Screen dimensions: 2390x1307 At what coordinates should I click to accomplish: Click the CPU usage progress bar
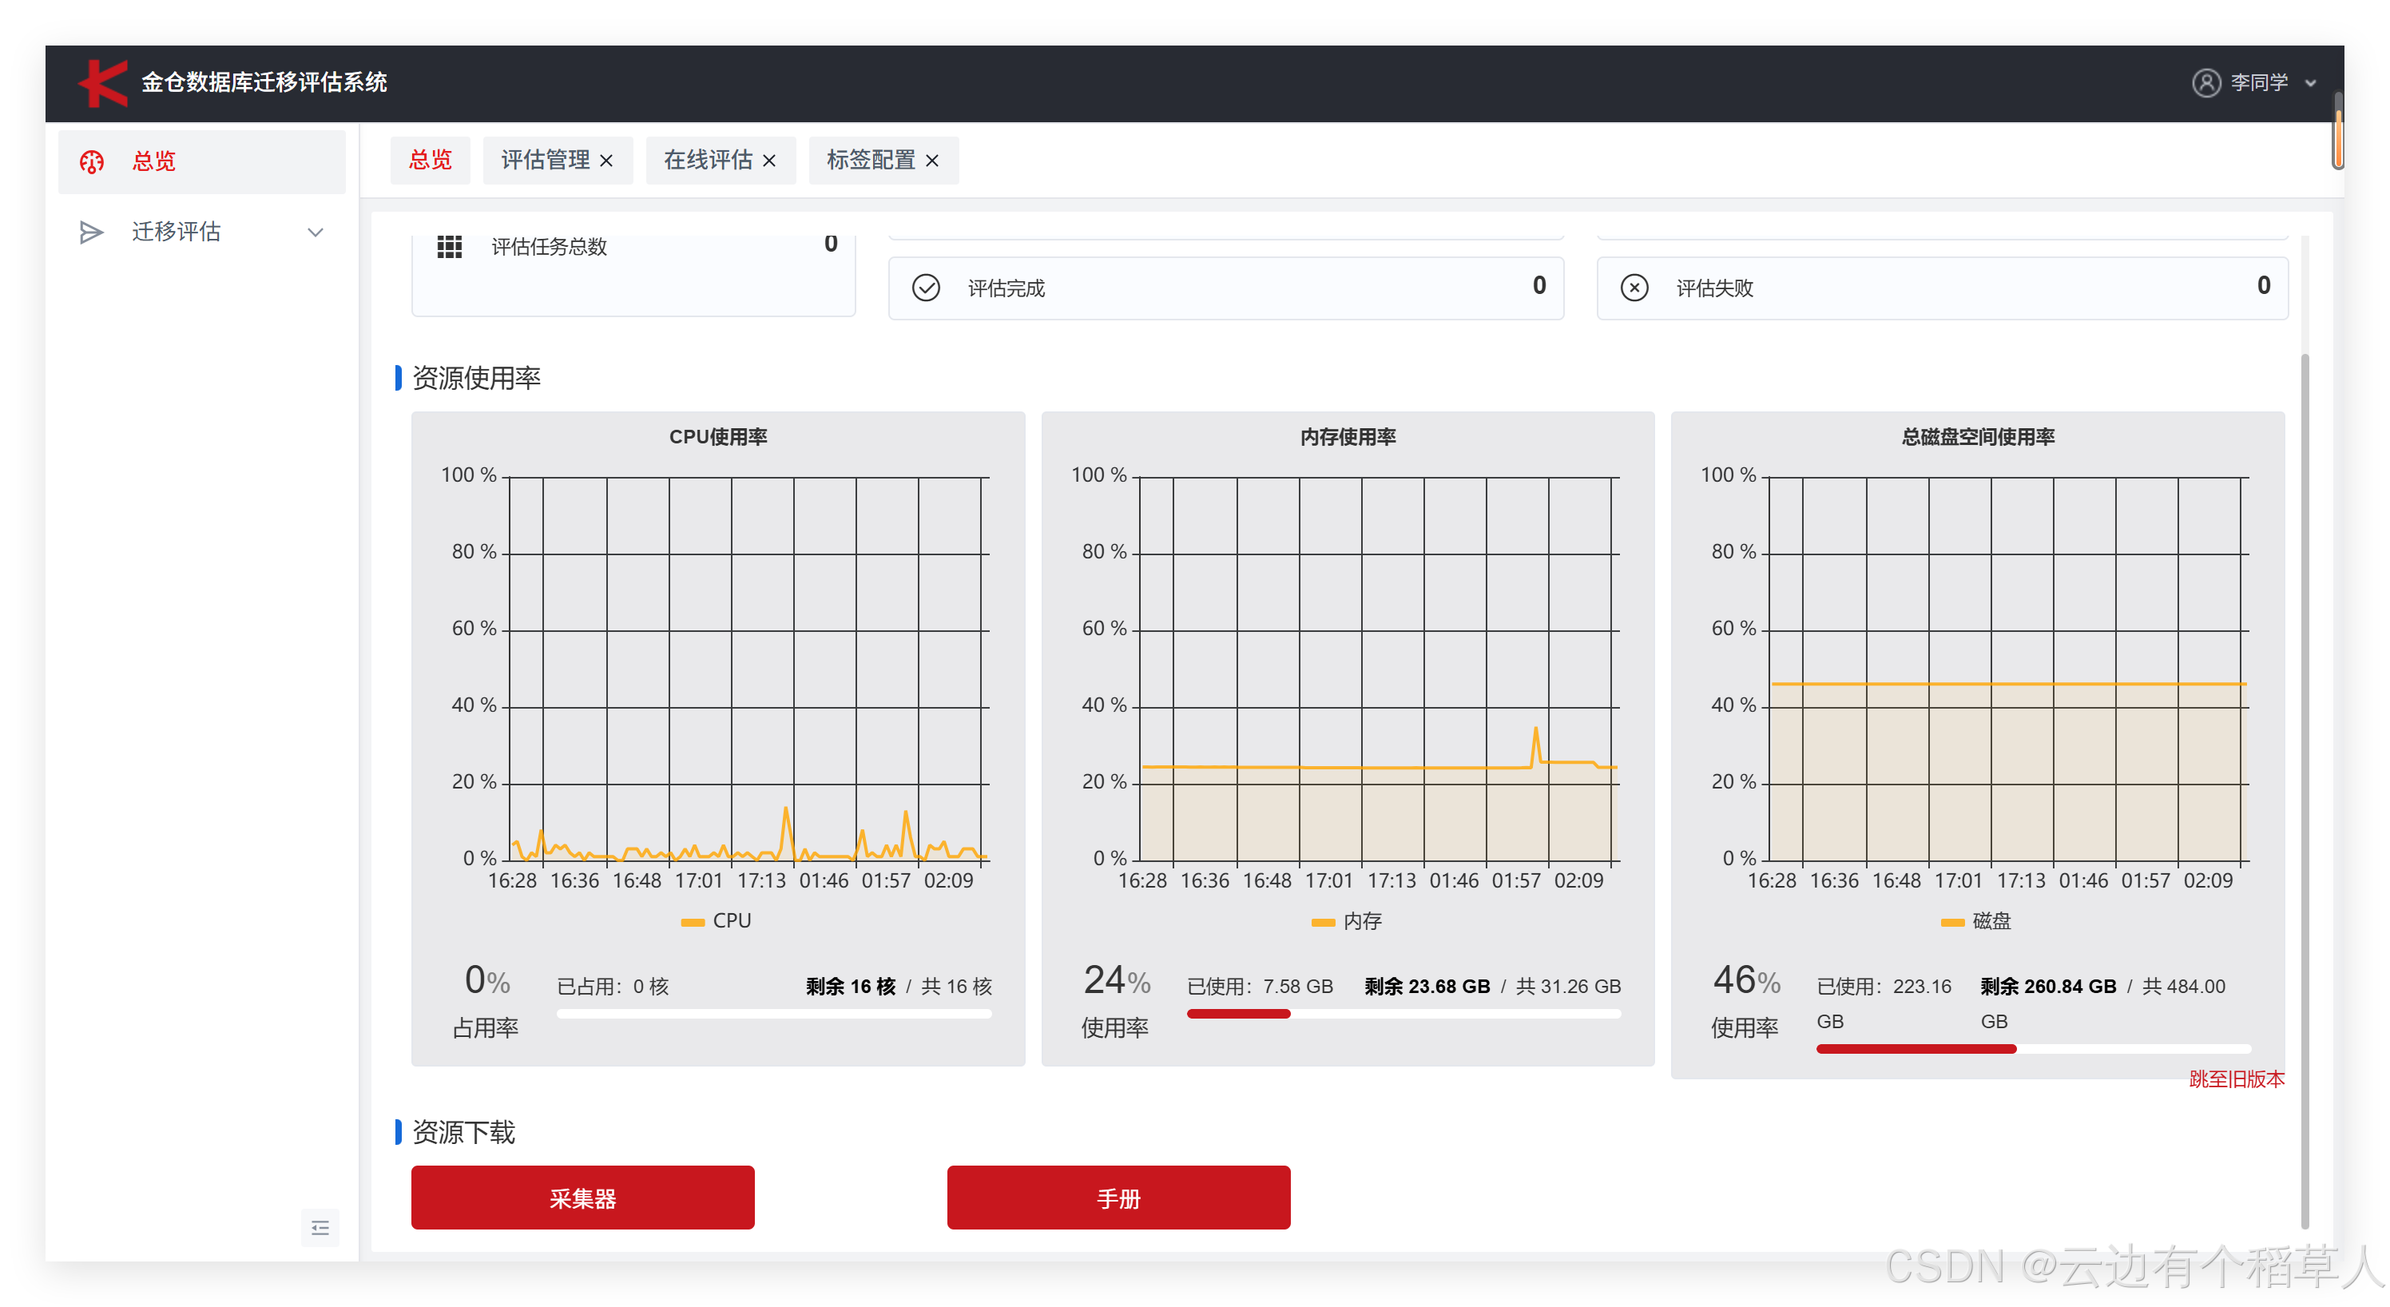pos(774,1014)
